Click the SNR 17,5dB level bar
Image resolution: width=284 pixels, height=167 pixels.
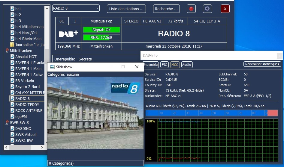101,37
